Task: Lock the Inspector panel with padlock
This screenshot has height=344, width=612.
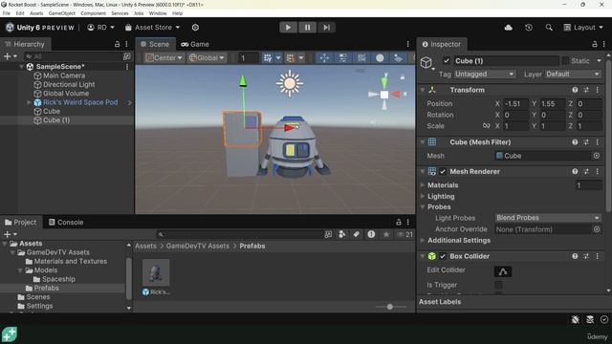Action: (x=595, y=44)
